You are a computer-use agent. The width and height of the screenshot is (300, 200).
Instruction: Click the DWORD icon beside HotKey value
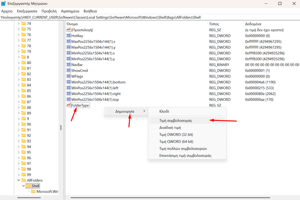[x=68, y=36]
